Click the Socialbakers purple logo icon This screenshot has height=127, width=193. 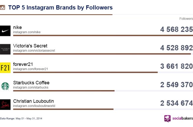(x=167, y=118)
